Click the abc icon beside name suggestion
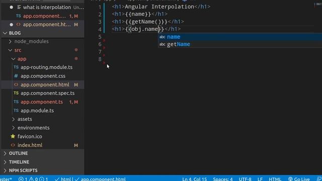Screen dimensions: 322x181 tap(162, 37)
